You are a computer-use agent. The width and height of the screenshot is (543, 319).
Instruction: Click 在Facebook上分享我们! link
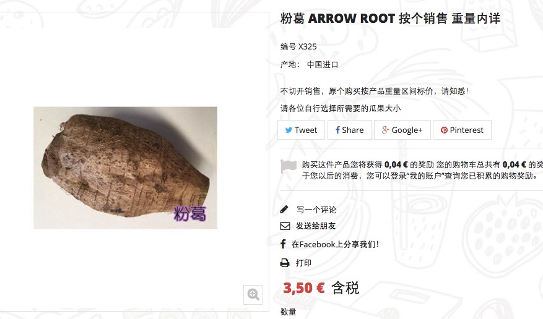pos(335,244)
